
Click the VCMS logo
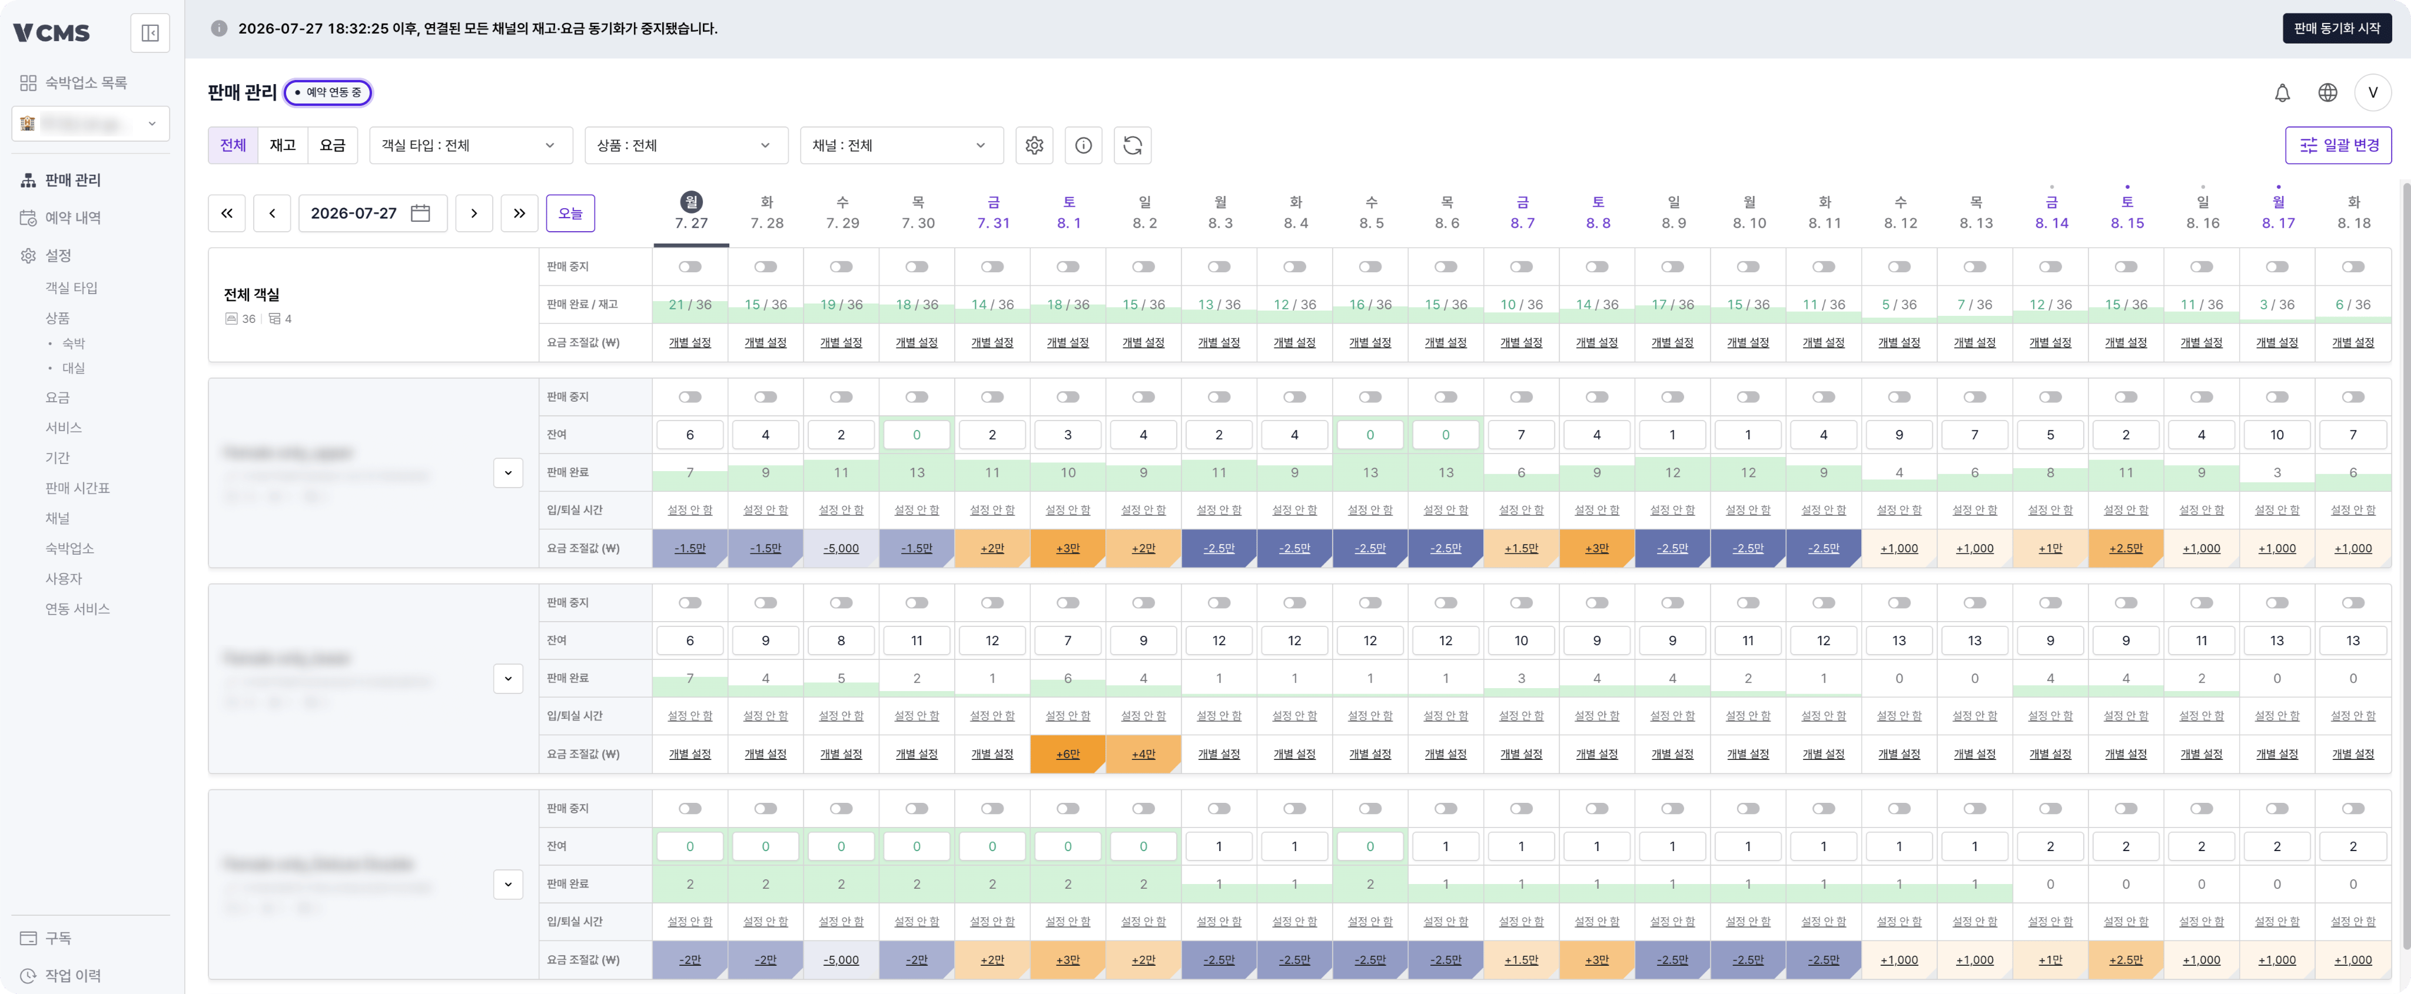click(51, 33)
